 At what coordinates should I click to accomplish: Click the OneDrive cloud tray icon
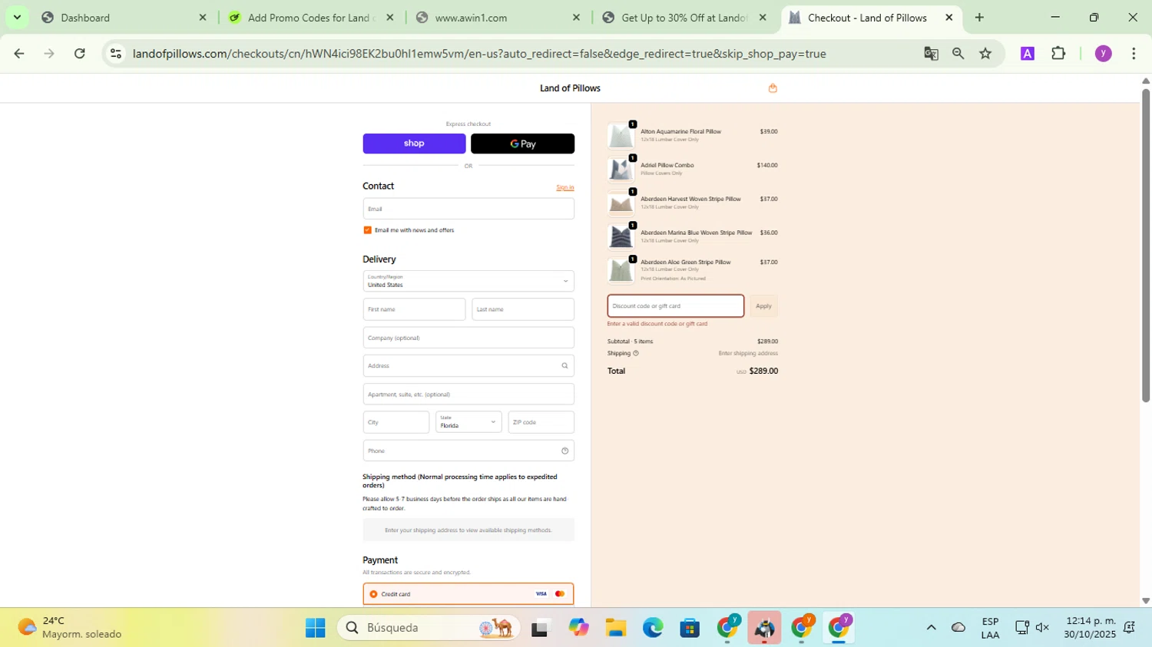pos(958,628)
